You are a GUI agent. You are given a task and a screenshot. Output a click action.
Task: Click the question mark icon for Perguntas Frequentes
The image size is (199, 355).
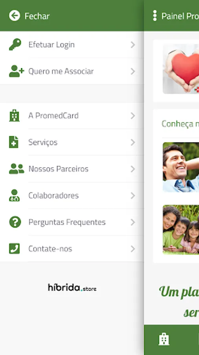[x=15, y=222]
